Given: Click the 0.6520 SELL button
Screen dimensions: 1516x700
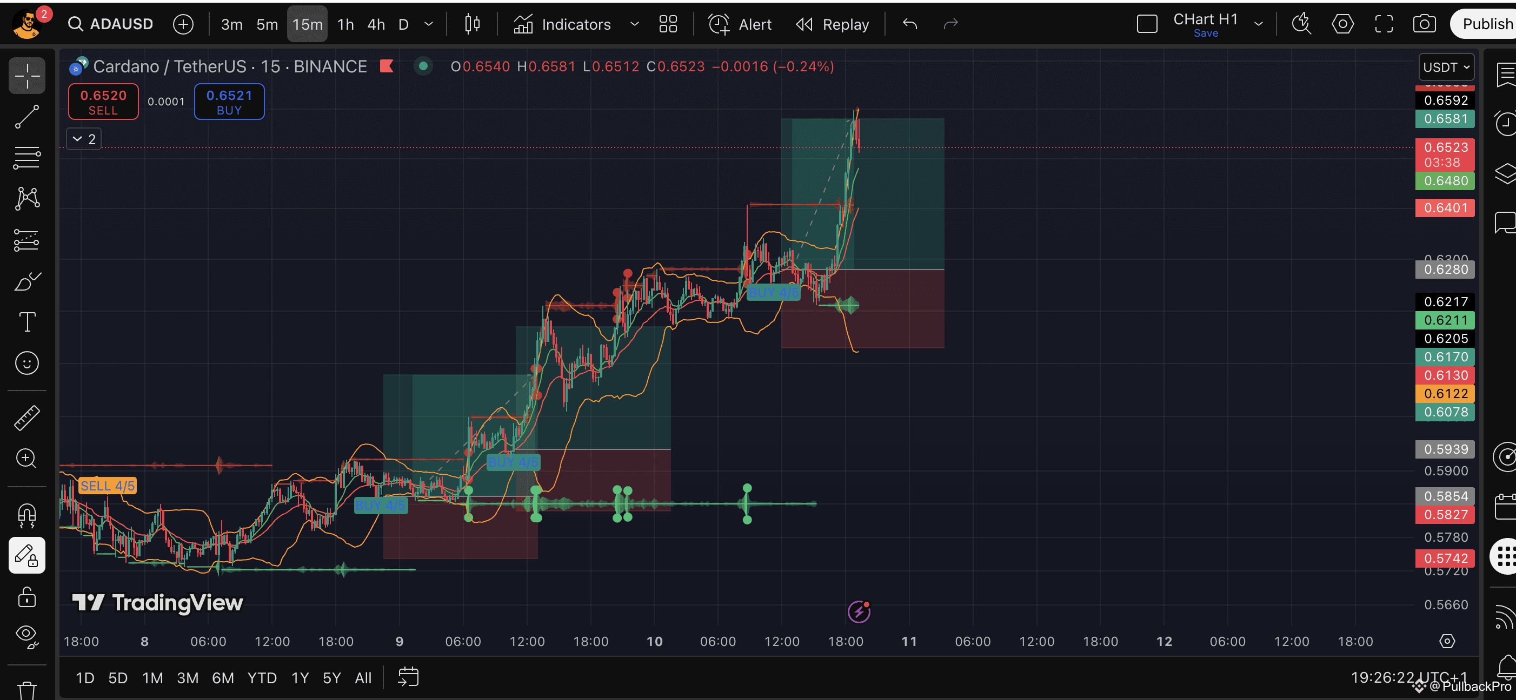Looking at the screenshot, I should pyautogui.click(x=103, y=102).
